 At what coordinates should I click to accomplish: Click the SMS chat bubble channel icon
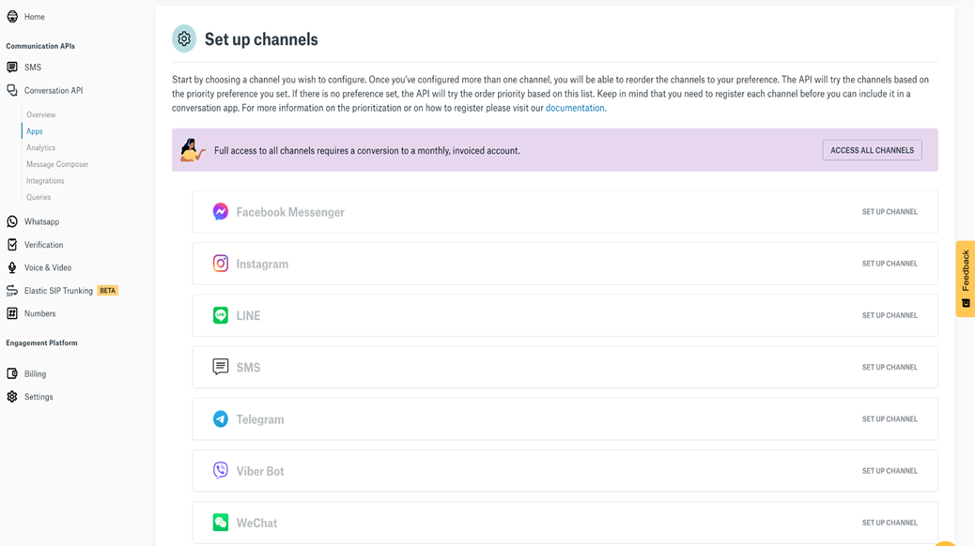coord(220,367)
